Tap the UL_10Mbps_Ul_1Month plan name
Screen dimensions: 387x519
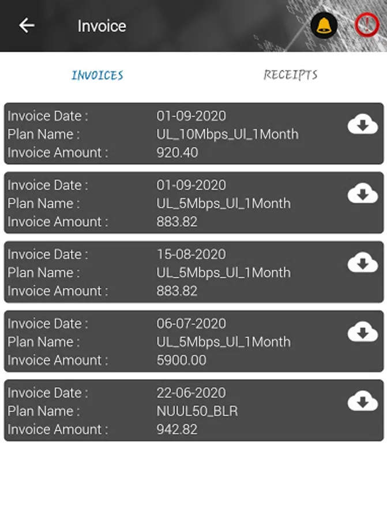click(227, 134)
